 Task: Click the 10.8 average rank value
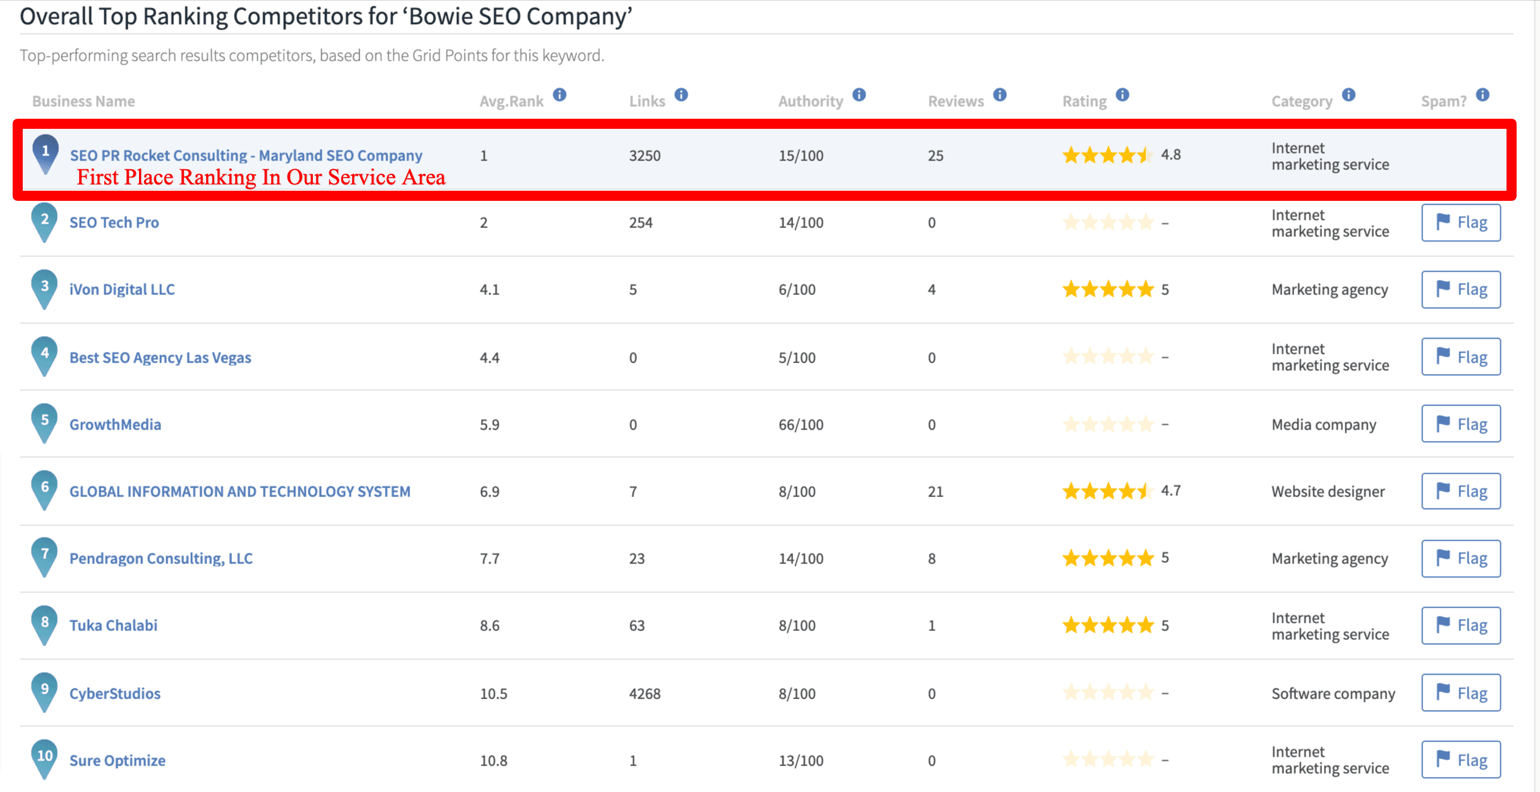point(494,760)
